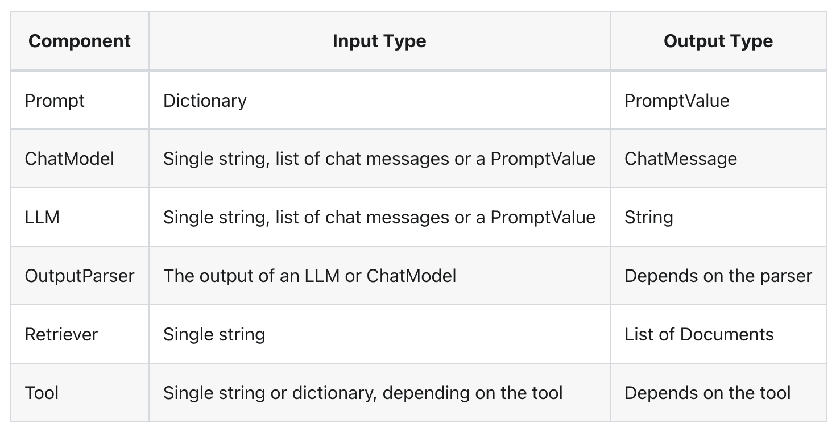Select the Prompt component cell

click(x=55, y=101)
